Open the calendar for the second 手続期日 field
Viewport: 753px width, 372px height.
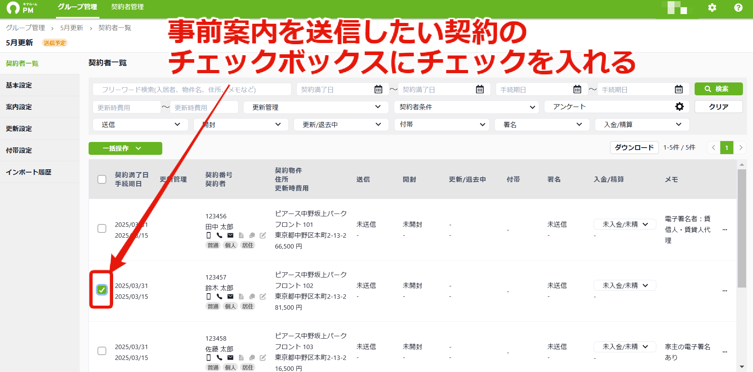click(679, 89)
